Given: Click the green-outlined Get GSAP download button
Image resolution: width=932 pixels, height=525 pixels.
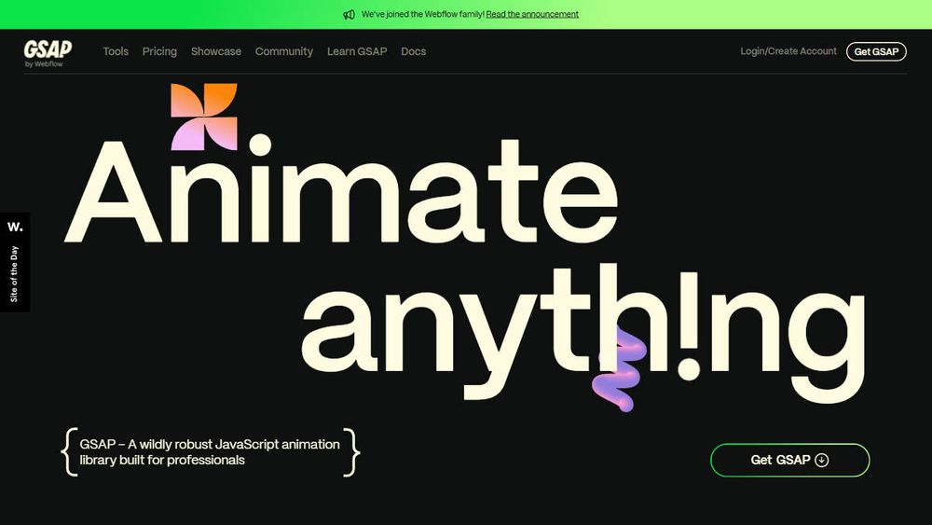Looking at the screenshot, I should [x=790, y=461].
